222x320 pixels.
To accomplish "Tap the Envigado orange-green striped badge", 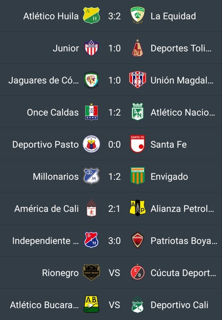I will pos(138,176).
